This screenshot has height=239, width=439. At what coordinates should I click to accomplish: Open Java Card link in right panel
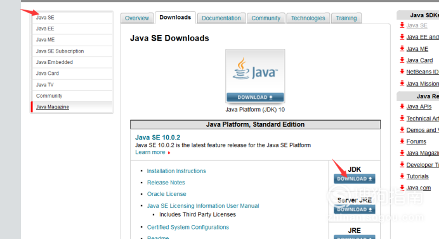419,60
